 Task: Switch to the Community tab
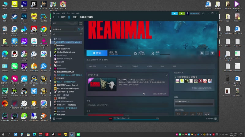click(x=75, y=17)
